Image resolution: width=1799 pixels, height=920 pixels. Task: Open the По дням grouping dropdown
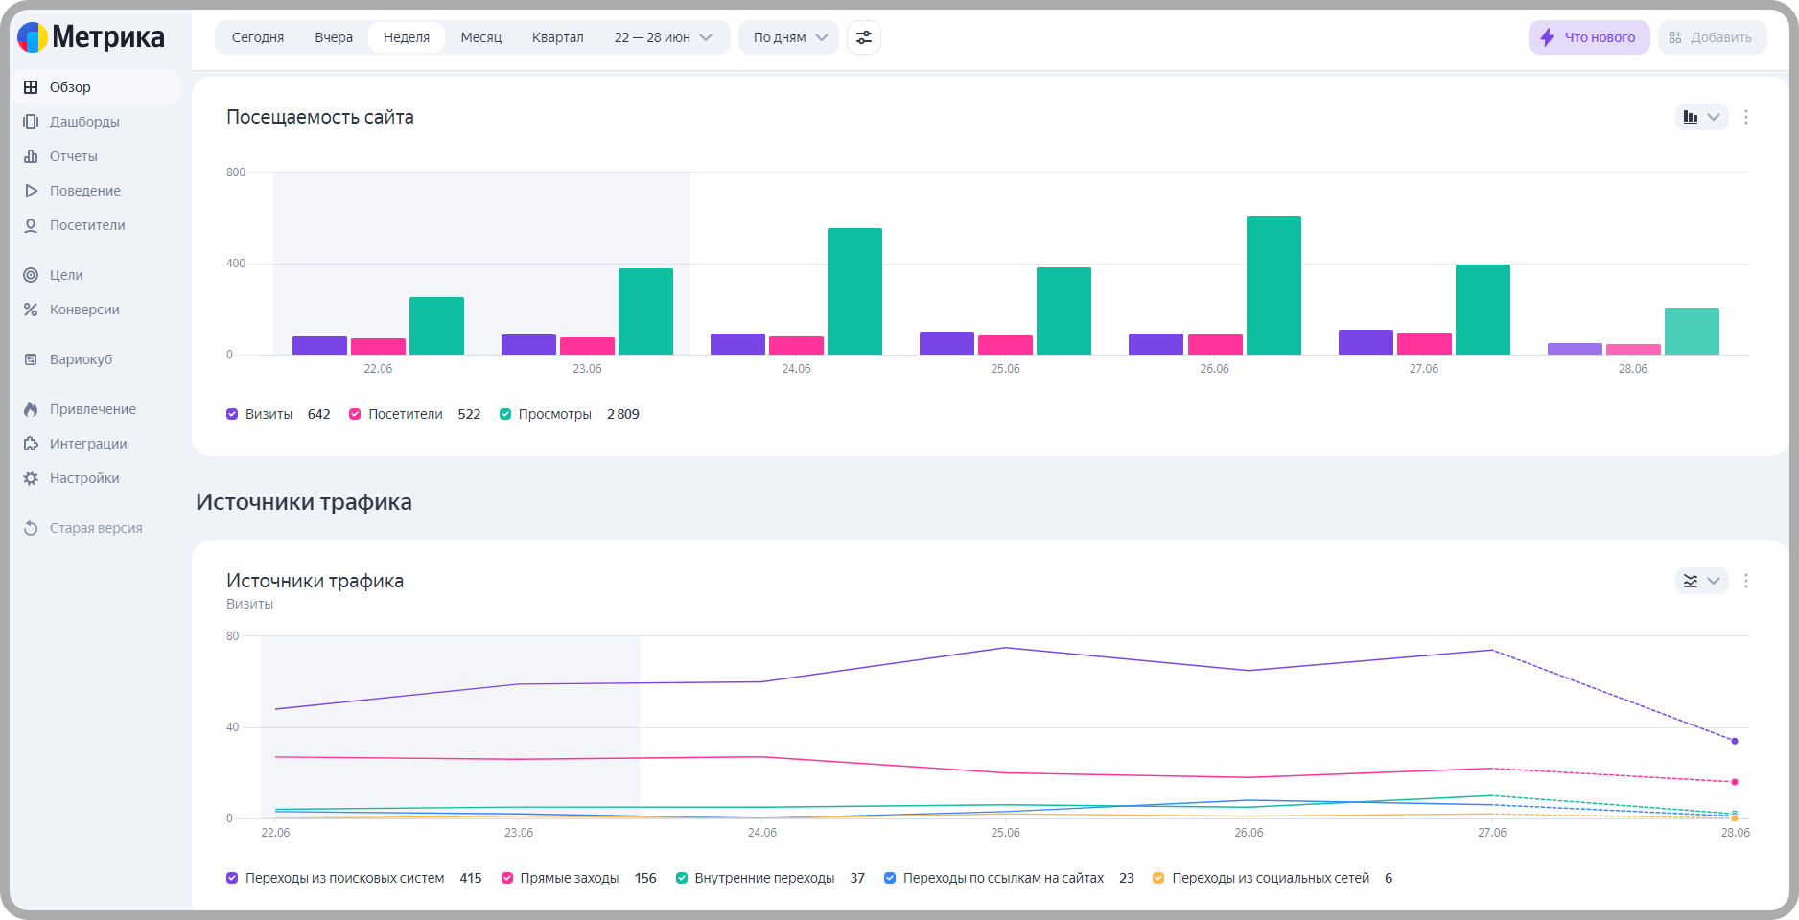click(789, 37)
